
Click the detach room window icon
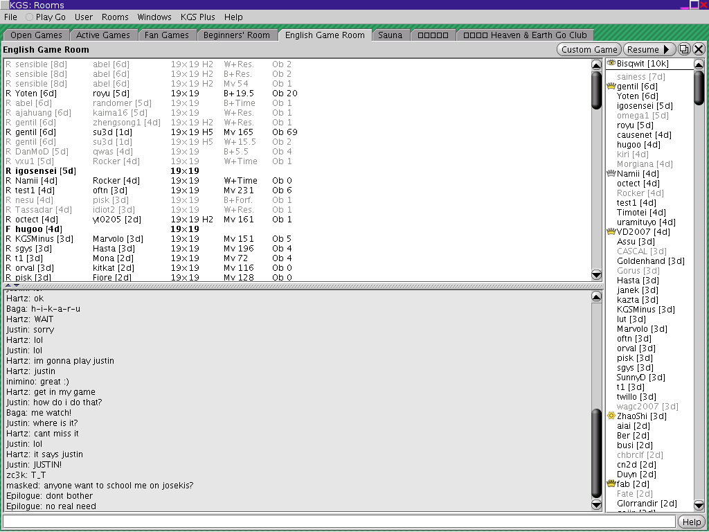point(684,49)
